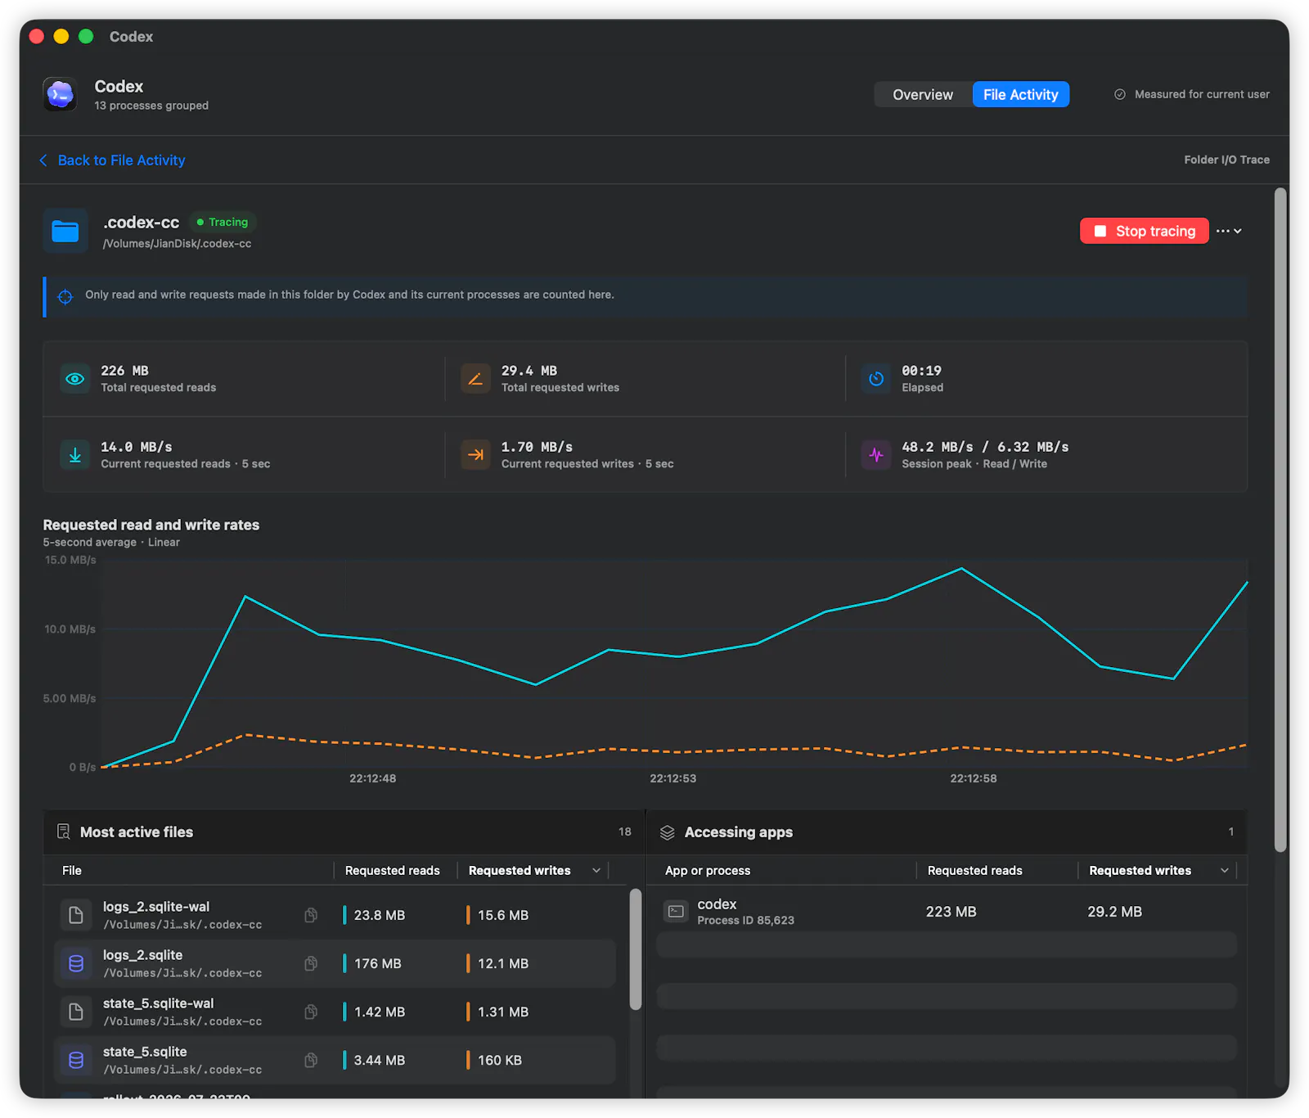The width and height of the screenshot is (1309, 1118).
Task: Click the 00:19 elapsed value
Action: pos(921,371)
